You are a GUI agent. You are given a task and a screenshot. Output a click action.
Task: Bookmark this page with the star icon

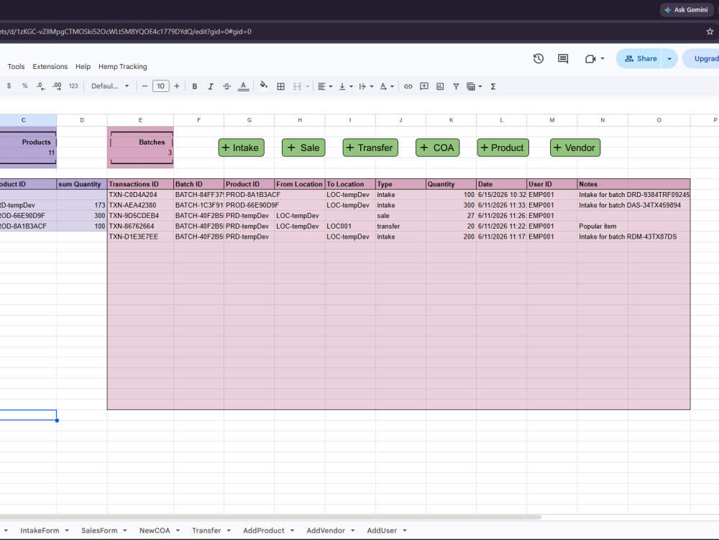coord(710,32)
